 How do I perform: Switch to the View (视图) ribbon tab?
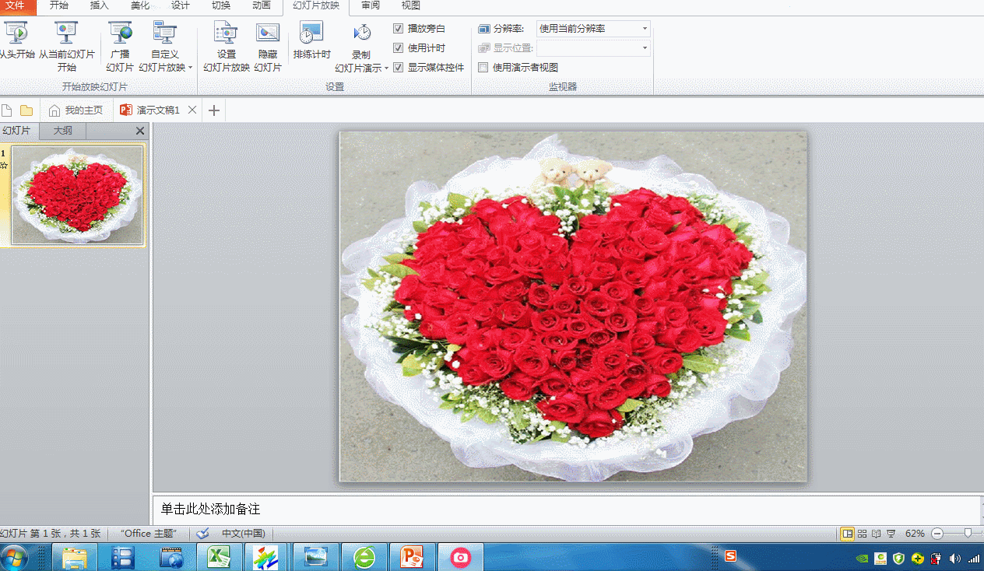click(411, 6)
